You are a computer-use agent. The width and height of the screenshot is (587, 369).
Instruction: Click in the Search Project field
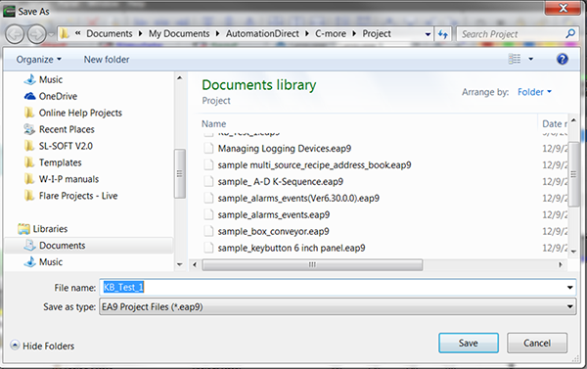pyautogui.click(x=511, y=34)
